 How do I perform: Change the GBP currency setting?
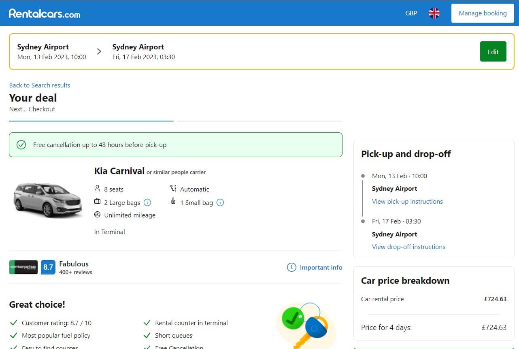(411, 13)
